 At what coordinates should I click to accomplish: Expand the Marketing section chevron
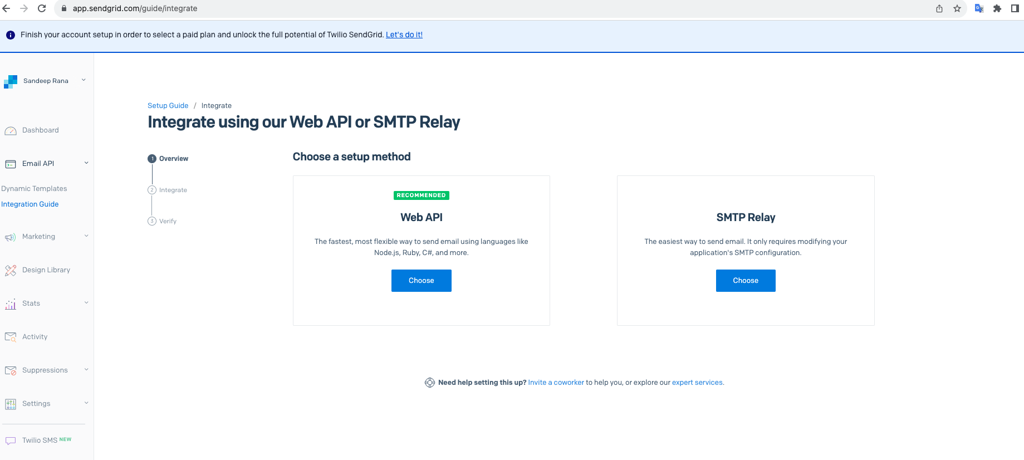(86, 236)
